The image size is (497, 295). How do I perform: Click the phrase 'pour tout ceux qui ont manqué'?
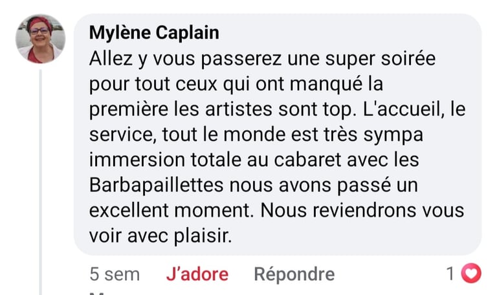point(225,84)
